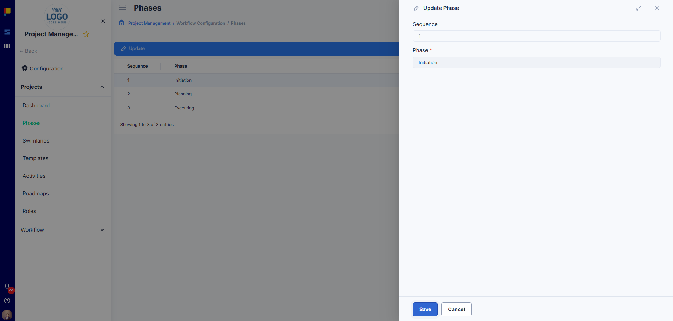Close the sidebar with the X icon
This screenshot has height=321, width=673.
103,21
